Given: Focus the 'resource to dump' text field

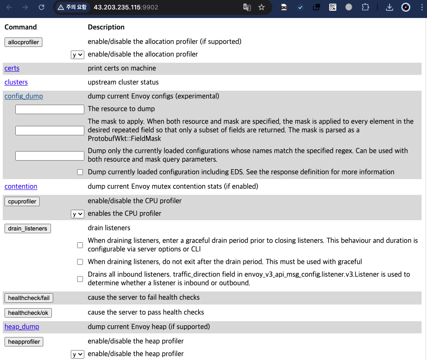Looking at the screenshot, I should coord(50,109).
